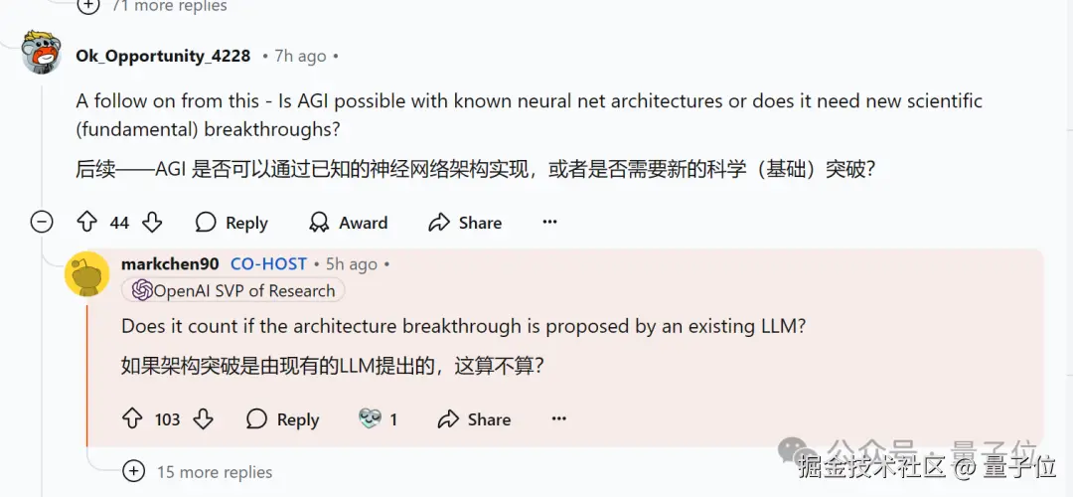
Task: Share Ok_Opportunity_4228's comment
Action: 465,223
